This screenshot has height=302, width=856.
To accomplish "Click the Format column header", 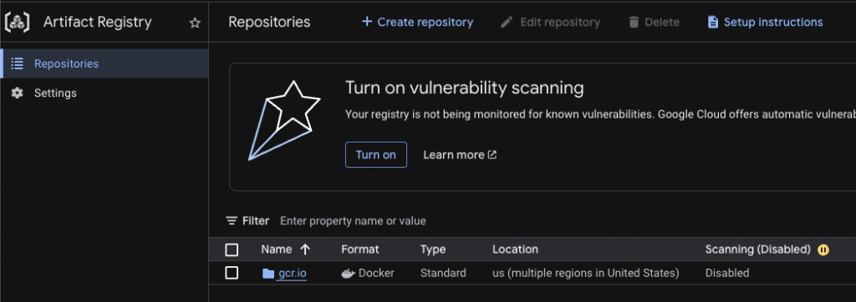I will click(x=359, y=249).
